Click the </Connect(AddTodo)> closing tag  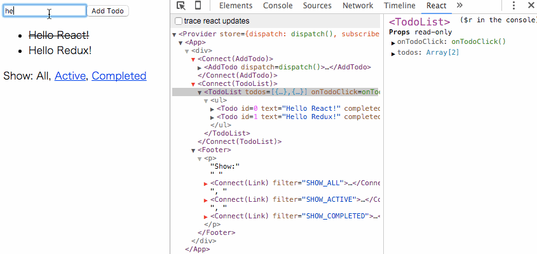[x=238, y=76]
